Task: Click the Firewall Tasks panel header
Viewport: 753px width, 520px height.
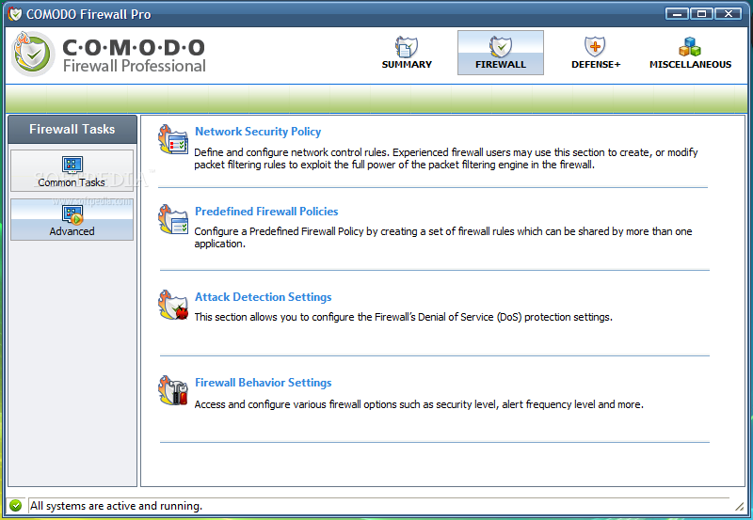Action: 72,129
